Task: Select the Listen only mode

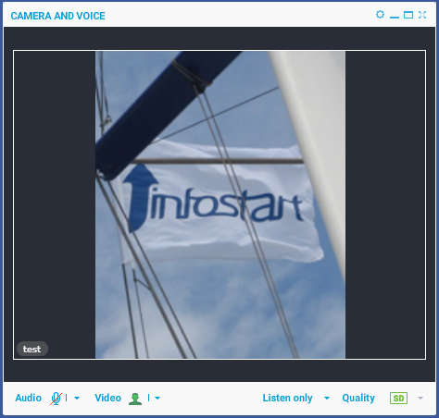Action: [x=287, y=398]
